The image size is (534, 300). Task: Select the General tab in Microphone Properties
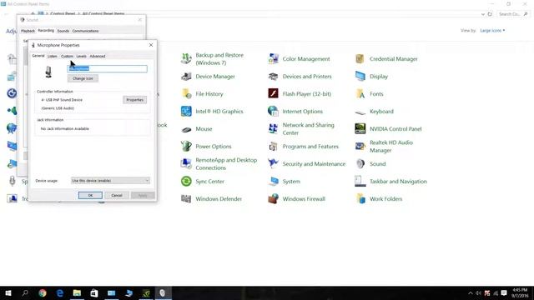[38, 56]
